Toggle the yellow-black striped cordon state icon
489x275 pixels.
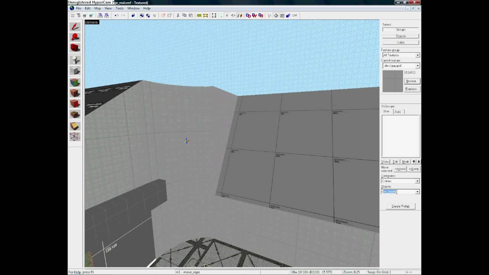point(199,15)
